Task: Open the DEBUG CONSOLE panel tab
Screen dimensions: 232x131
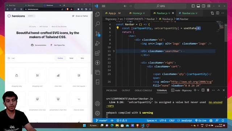Action: (x=143, y=90)
